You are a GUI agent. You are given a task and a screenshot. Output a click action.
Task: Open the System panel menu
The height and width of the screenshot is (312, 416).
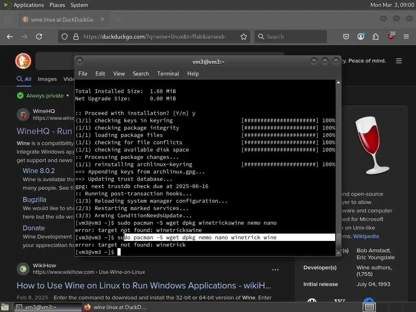point(79,5)
